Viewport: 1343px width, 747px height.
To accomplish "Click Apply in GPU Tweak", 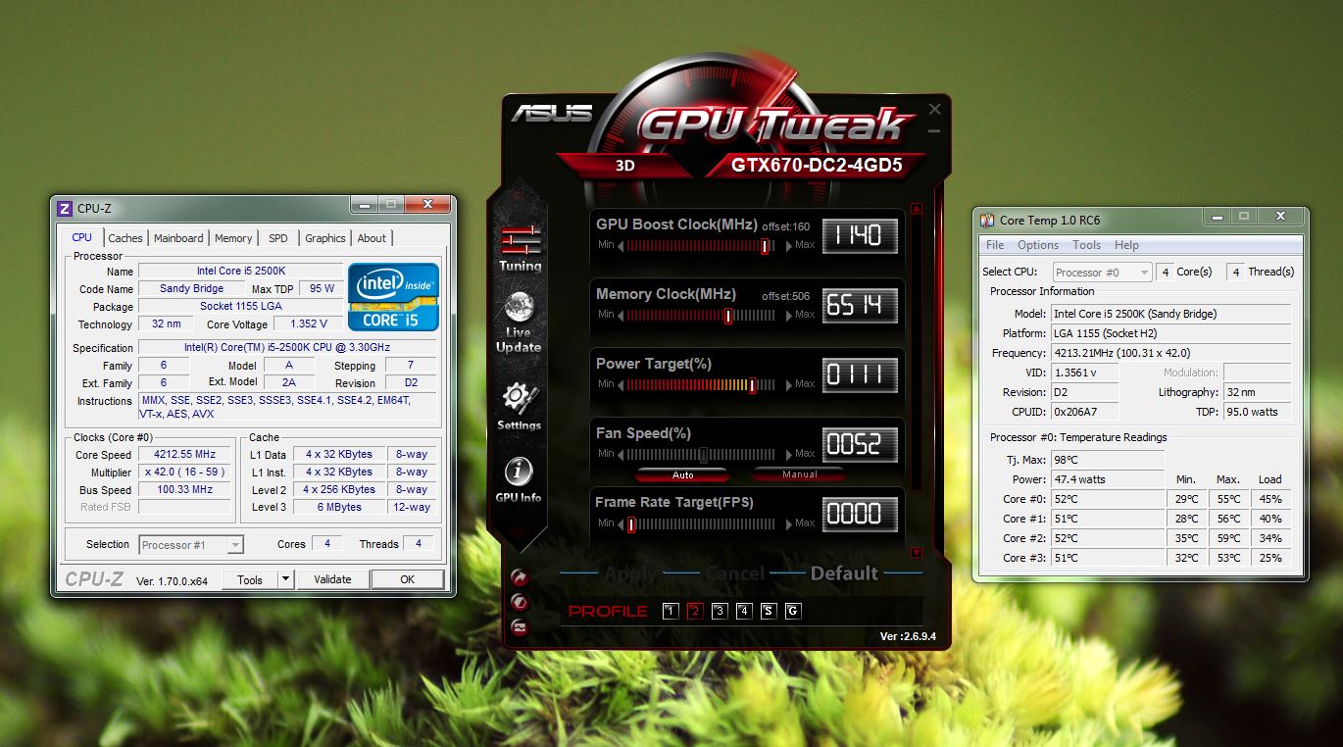I will 631,573.
